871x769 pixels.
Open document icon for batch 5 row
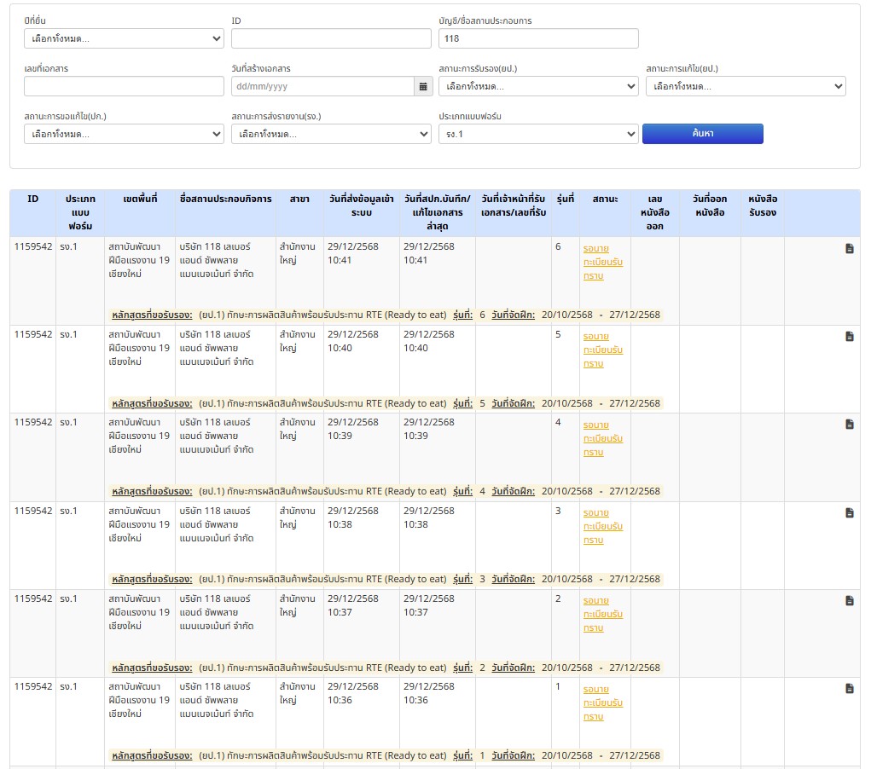click(x=849, y=336)
